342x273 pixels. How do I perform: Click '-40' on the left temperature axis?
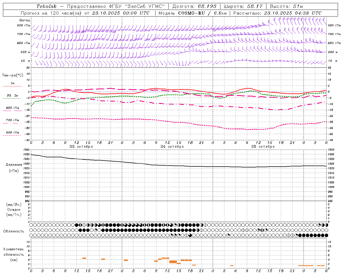point(27,140)
